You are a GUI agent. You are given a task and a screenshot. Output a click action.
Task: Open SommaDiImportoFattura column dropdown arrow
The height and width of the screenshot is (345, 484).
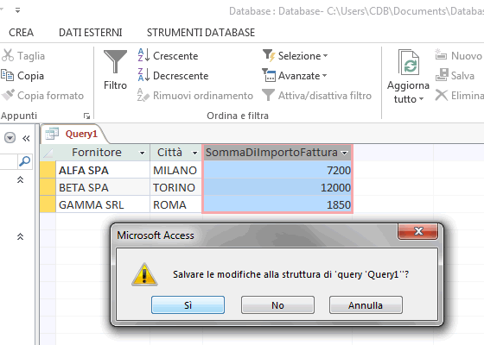(x=345, y=153)
